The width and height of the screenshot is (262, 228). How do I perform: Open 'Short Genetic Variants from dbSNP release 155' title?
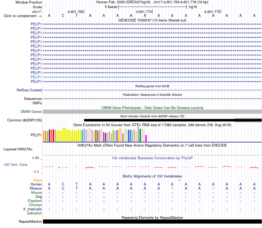pyautogui.click(x=152, y=116)
